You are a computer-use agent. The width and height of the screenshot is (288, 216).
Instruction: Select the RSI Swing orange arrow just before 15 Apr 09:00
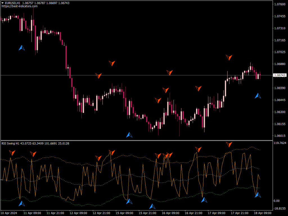tap(112, 152)
